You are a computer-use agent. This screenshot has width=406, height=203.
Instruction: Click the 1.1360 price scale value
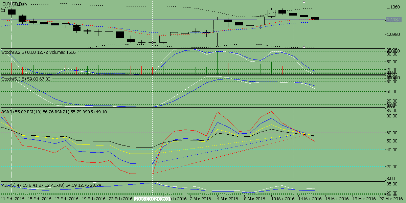394,7
